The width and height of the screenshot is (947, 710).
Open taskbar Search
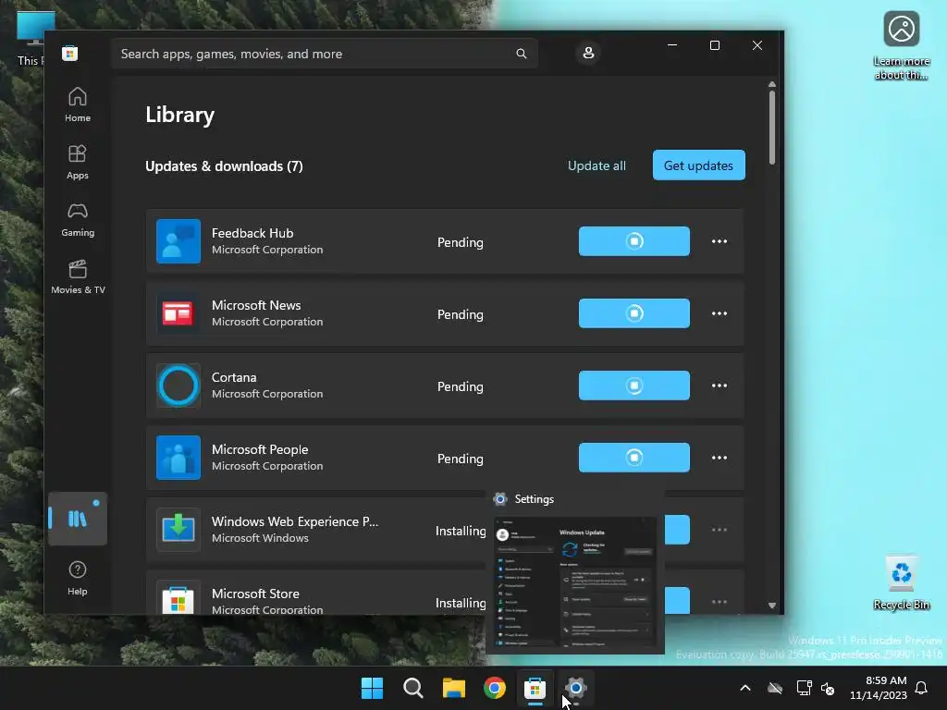413,688
